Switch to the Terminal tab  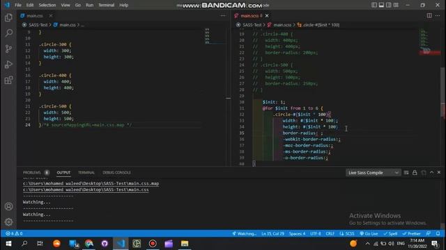[x=86, y=172]
